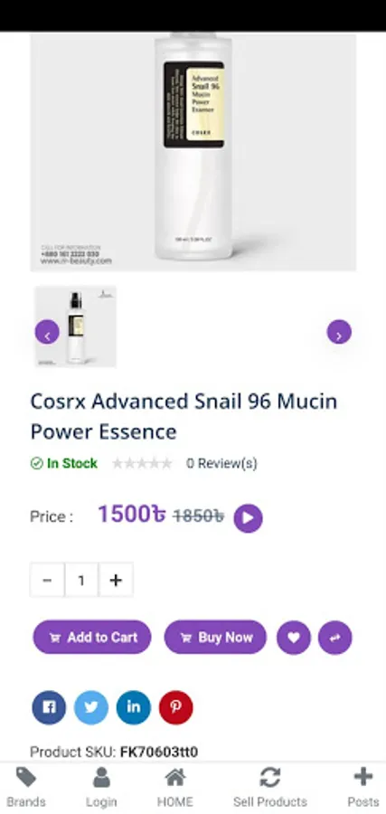Add product to wishlist heart icon
The height and width of the screenshot is (814, 386).
294,638
